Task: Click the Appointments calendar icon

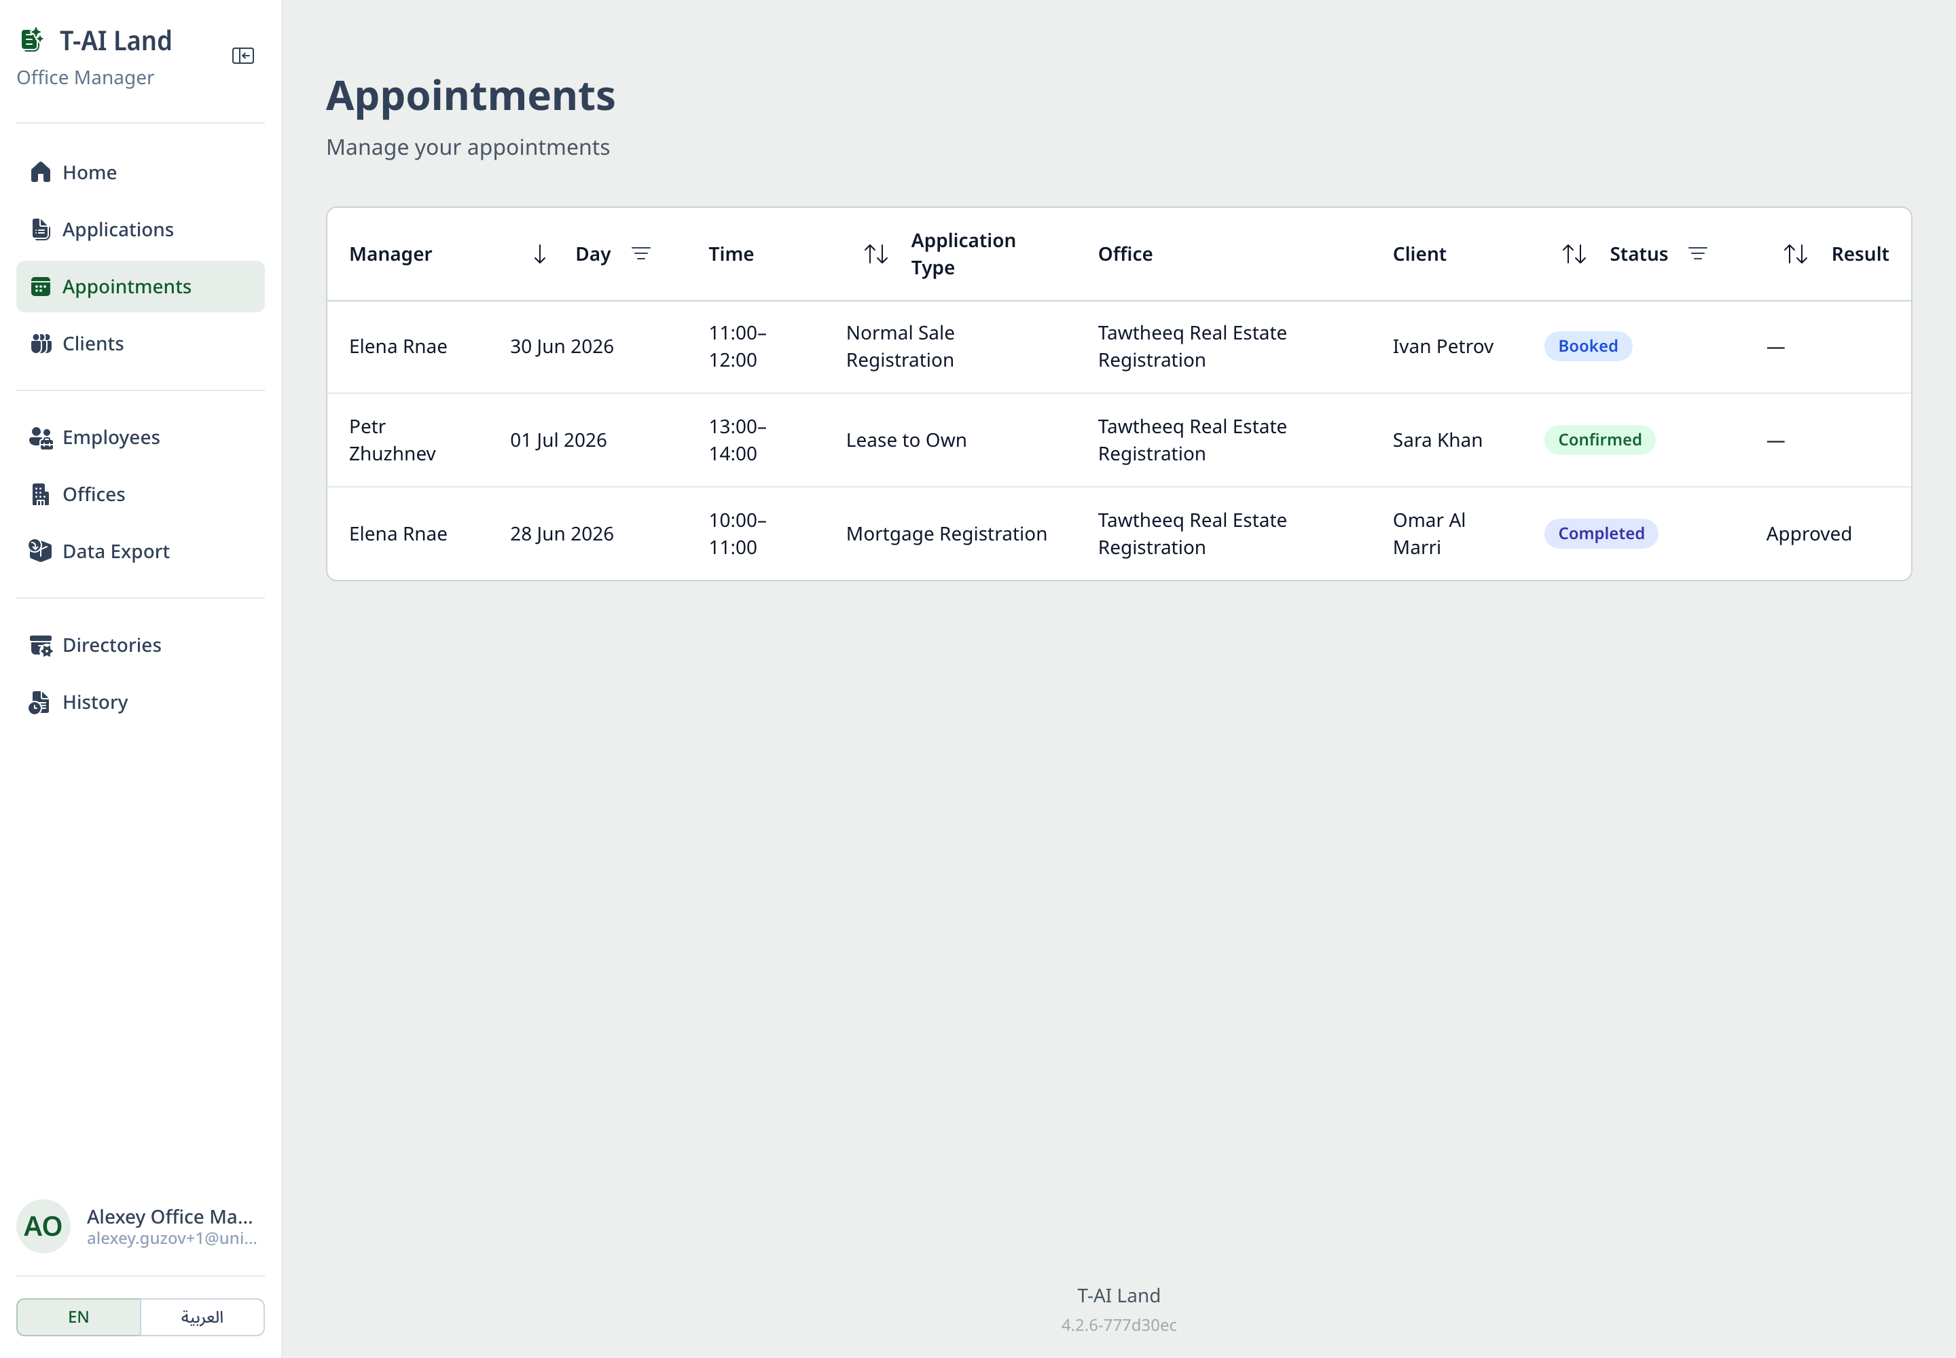Action: 40,287
